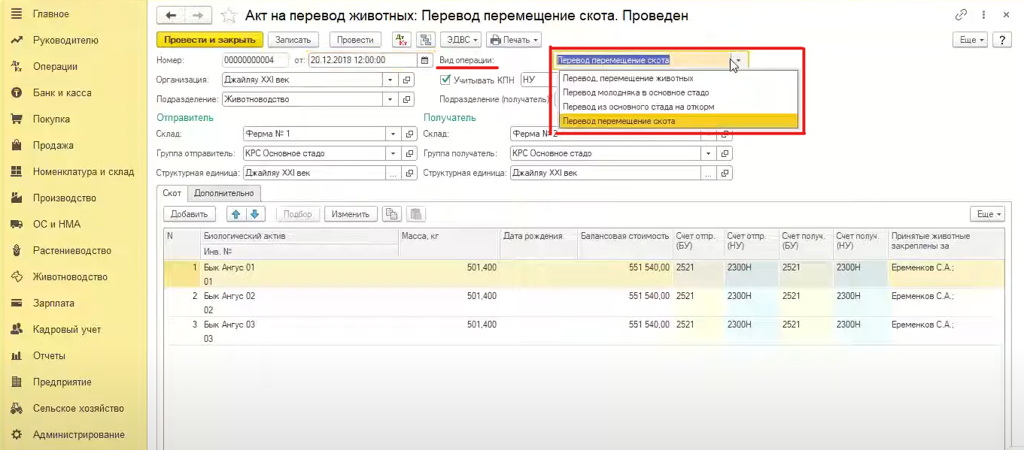Open the Печать dropdown menu
Screen dimensions: 1024x450
513,40
